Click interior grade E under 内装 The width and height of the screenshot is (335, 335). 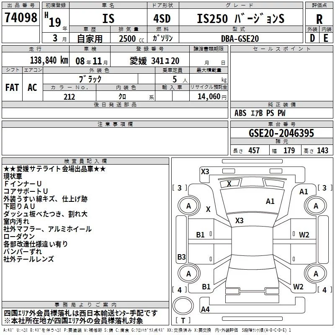[x=326, y=38]
